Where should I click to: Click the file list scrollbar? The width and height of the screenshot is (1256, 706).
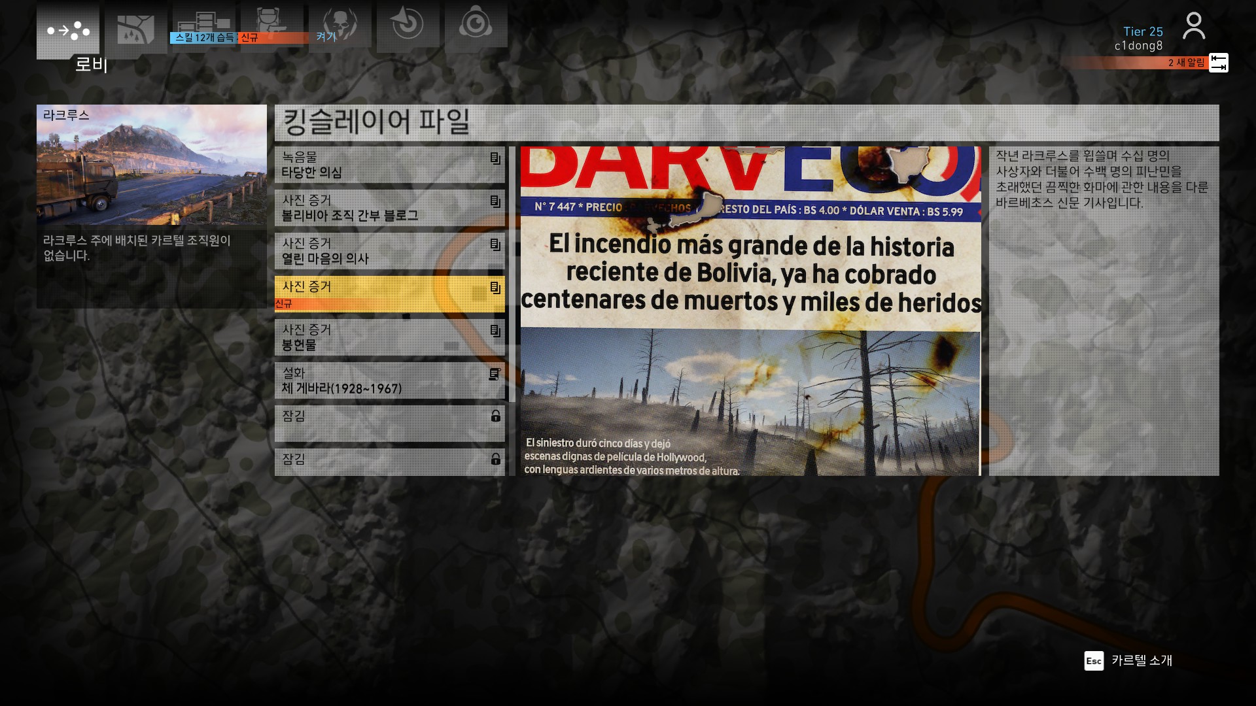coord(512,275)
